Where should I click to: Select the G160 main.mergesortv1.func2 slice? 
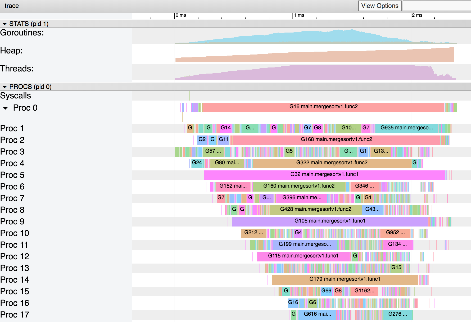[299, 187]
